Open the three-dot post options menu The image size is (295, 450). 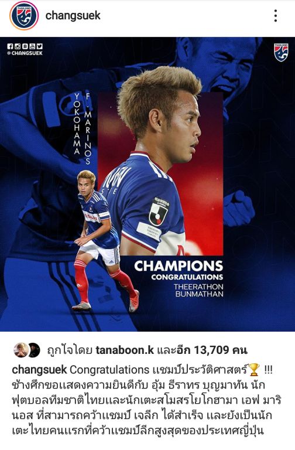[276, 16]
